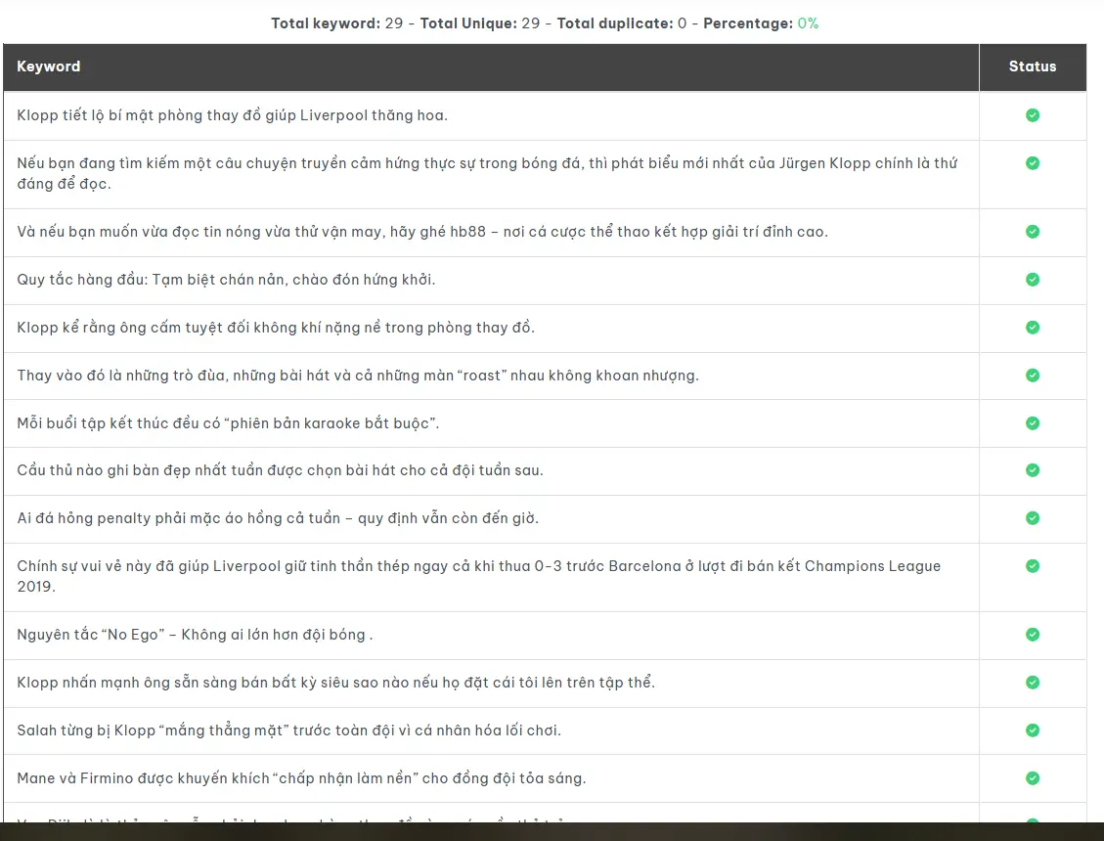Click status icon for Salah row

coord(1032,730)
